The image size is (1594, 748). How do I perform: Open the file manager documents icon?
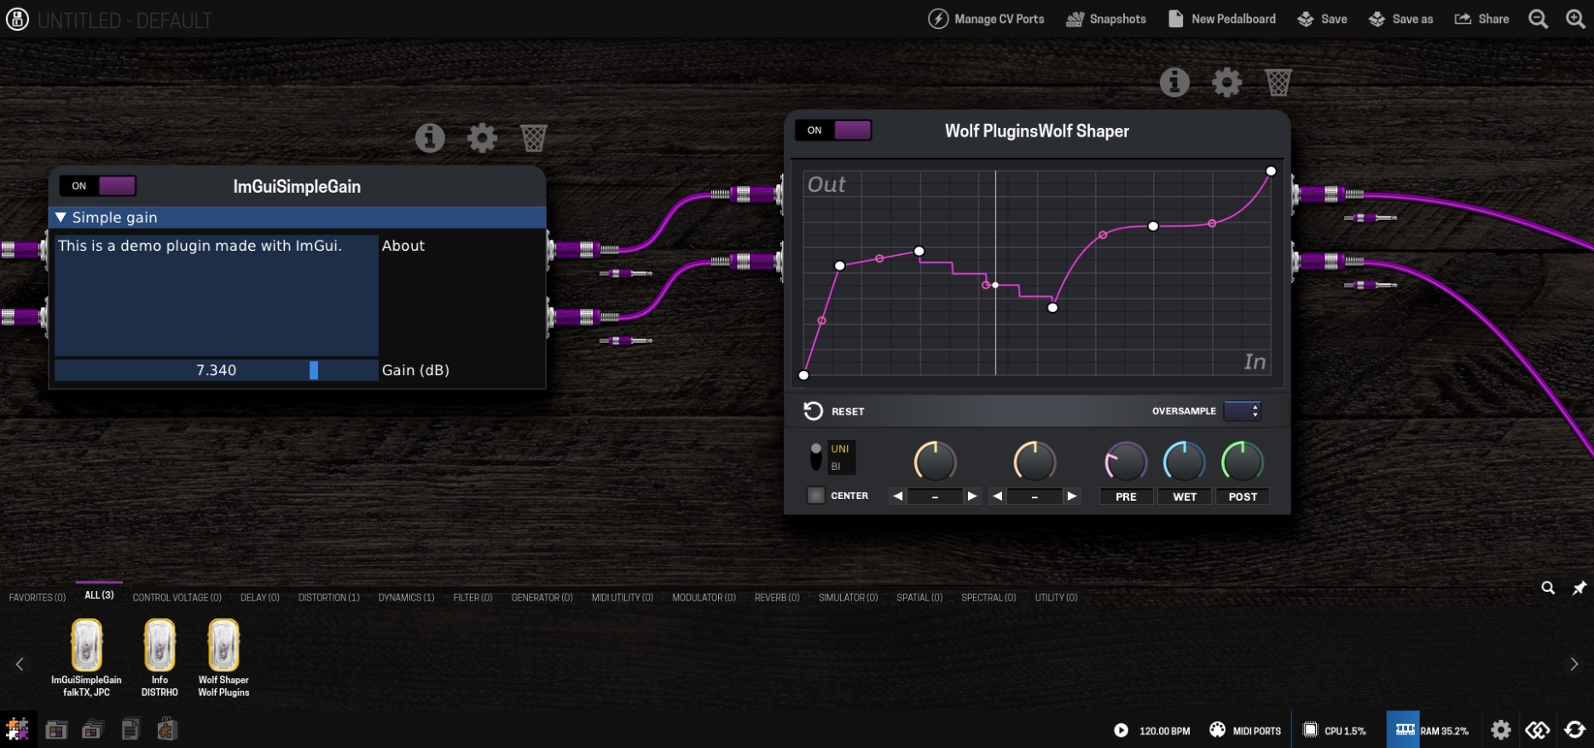pos(130,729)
